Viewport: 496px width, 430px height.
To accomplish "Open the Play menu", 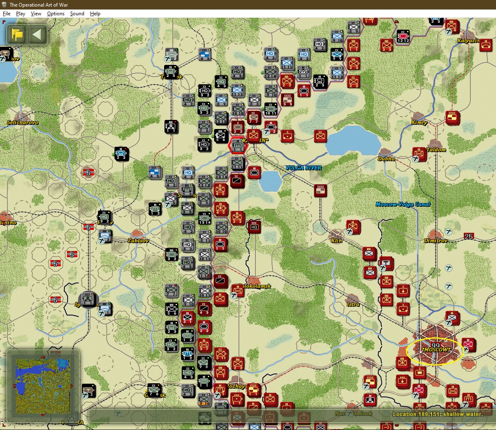I will tap(21, 14).
